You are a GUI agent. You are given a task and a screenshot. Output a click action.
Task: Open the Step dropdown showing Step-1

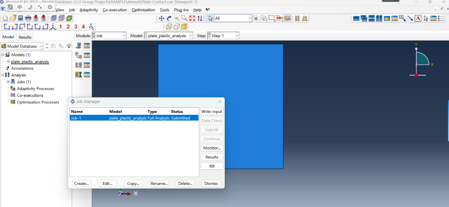[x=224, y=36]
